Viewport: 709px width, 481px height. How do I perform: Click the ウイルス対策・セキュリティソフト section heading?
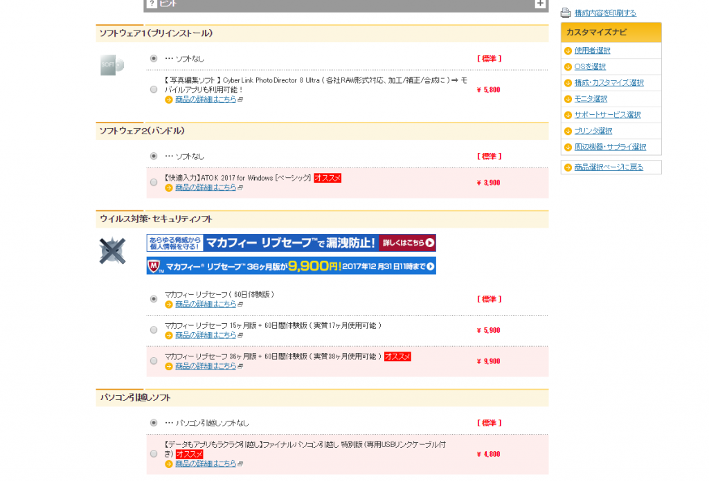point(156,219)
